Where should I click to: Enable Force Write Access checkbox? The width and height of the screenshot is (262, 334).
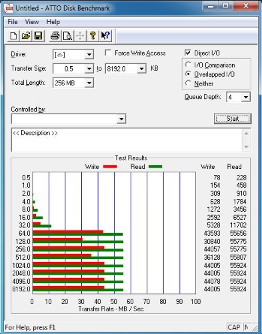coord(108,53)
